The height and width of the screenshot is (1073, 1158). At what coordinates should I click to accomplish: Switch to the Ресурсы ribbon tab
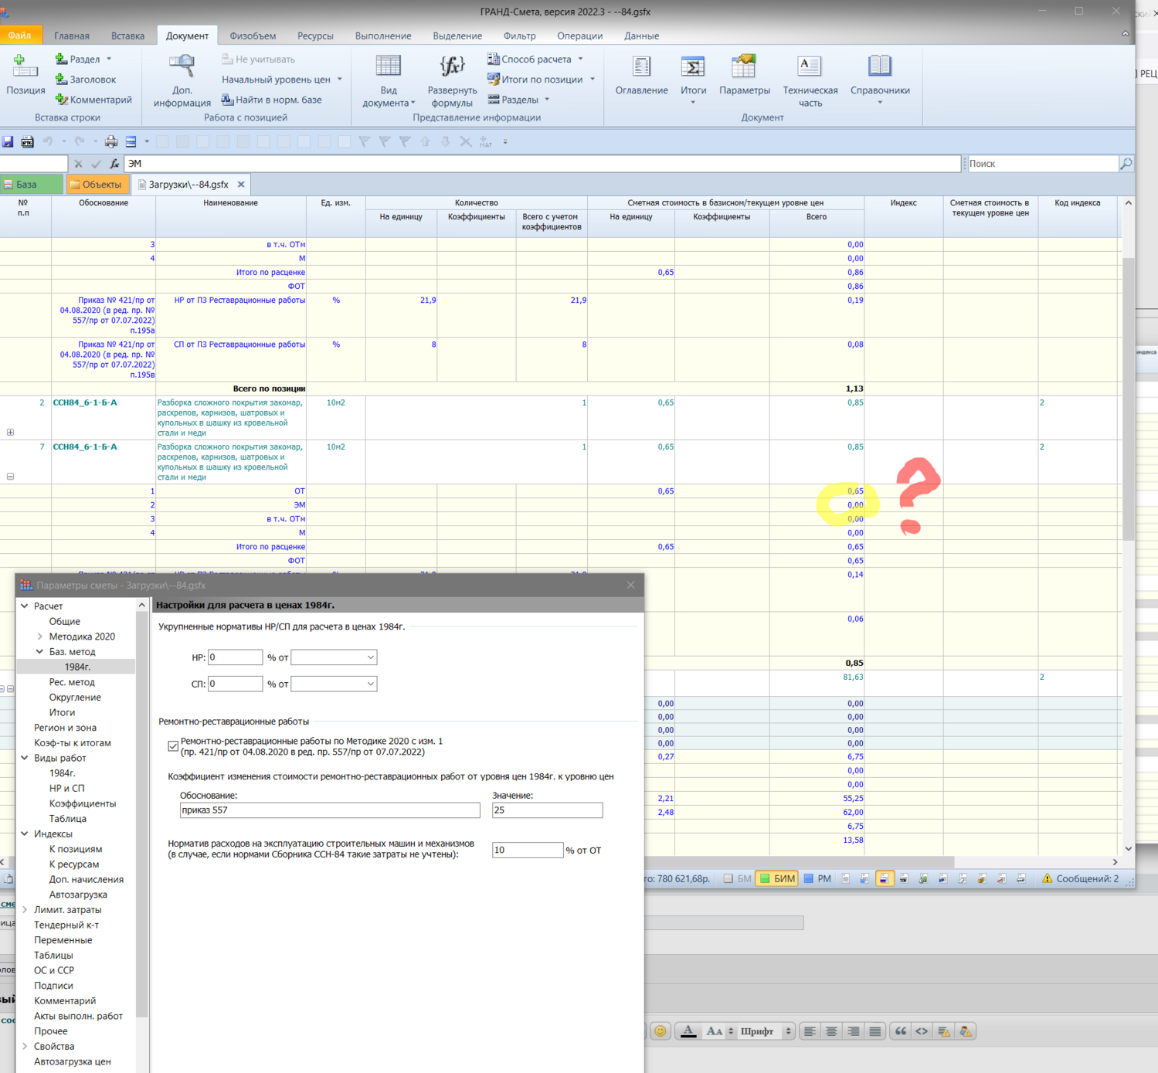click(x=315, y=36)
